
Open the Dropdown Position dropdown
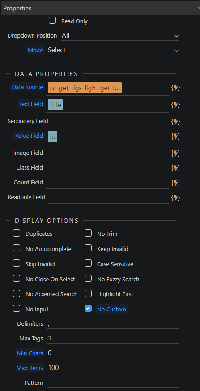coord(120,36)
